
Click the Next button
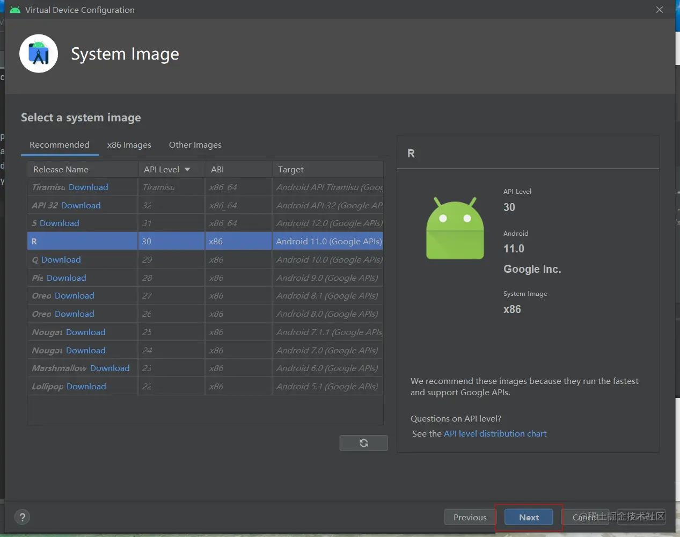tap(529, 517)
